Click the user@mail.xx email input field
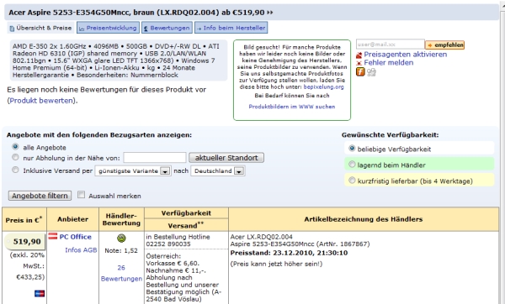This screenshot has height=304, width=505. pos(390,45)
